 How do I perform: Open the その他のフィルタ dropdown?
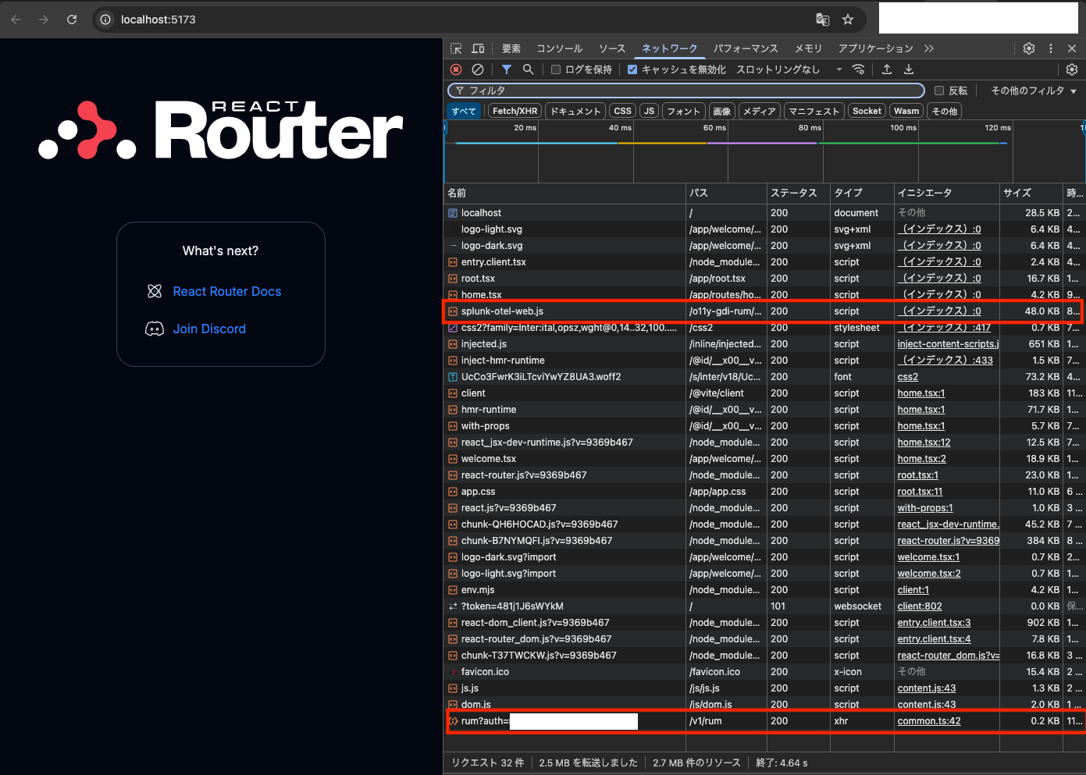coord(1034,91)
